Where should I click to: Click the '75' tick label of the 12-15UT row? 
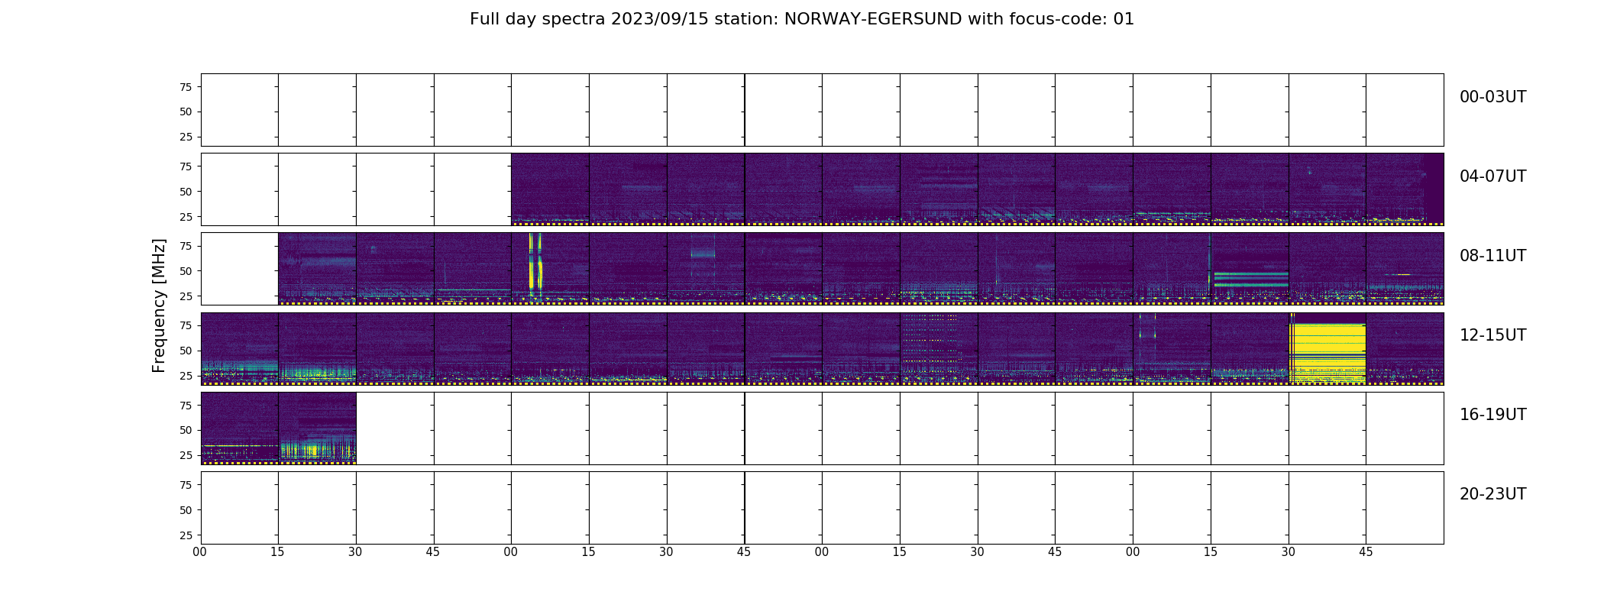coord(186,325)
